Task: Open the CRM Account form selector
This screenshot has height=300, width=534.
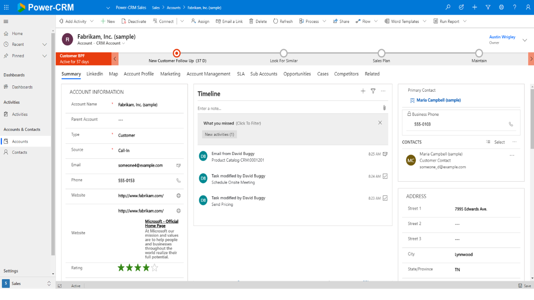Action: [110, 43]
